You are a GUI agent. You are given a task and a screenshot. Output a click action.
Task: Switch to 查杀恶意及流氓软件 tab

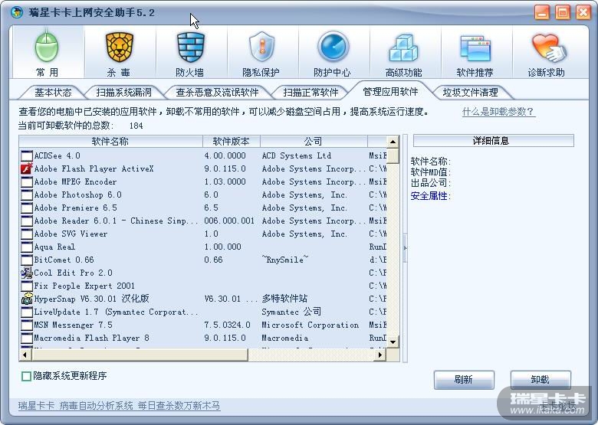click(x=217, y=92)
